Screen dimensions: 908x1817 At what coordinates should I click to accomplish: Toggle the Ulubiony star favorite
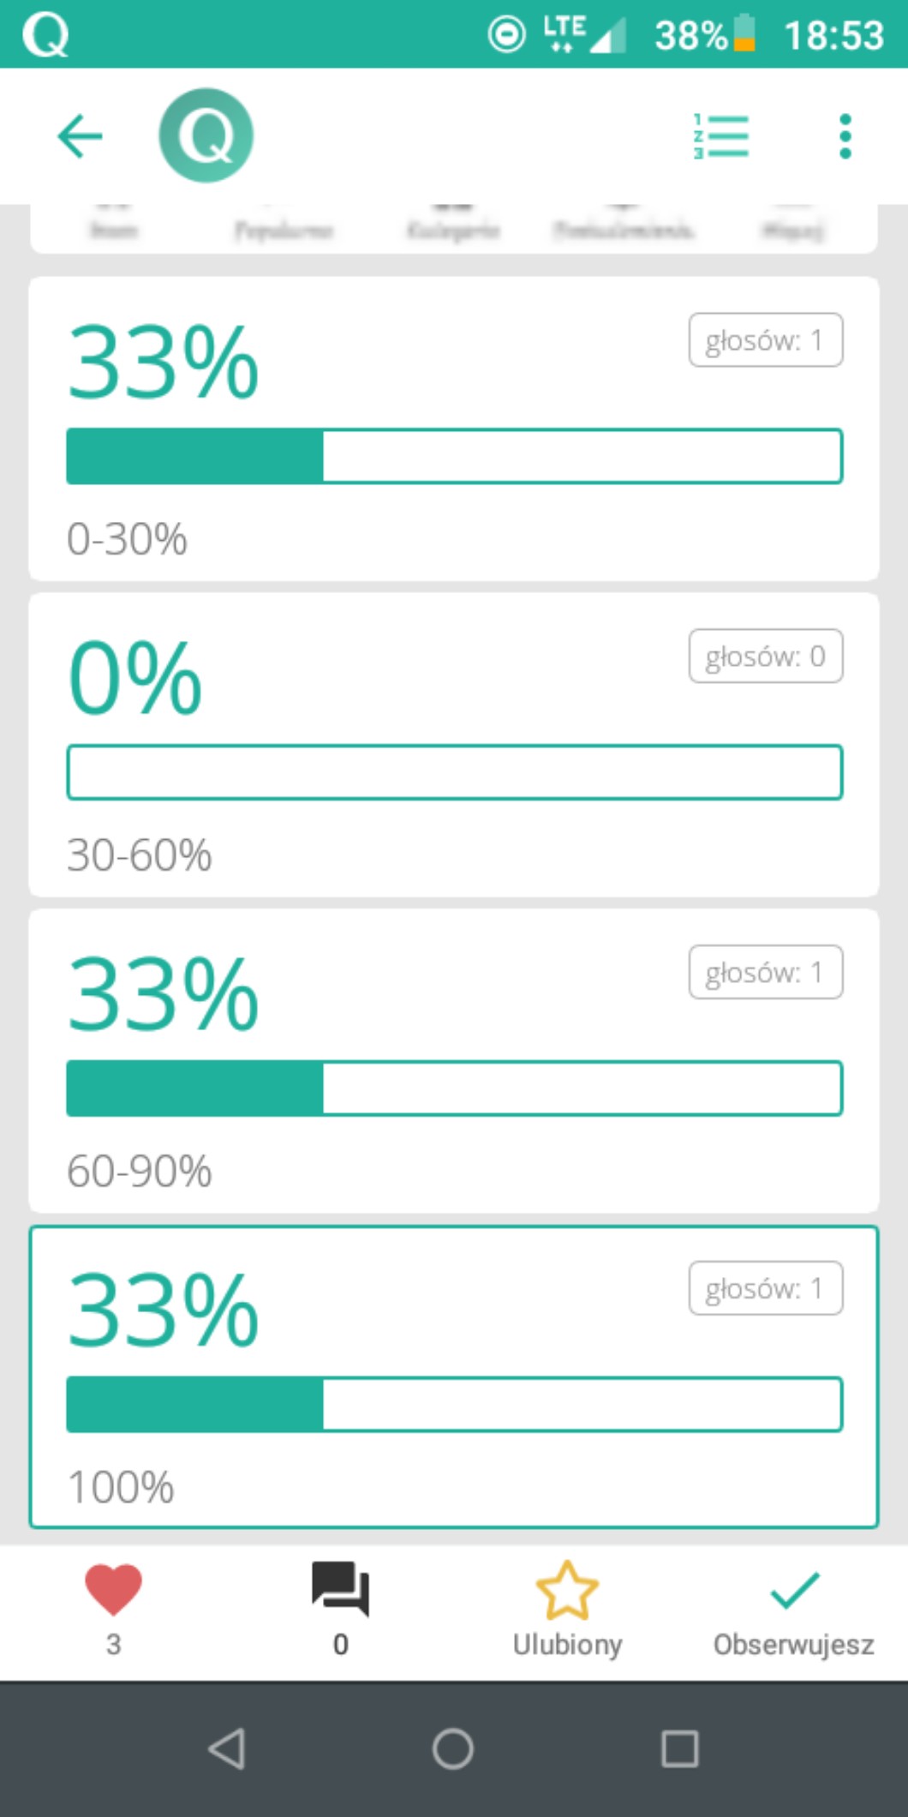pos(567,1591)
